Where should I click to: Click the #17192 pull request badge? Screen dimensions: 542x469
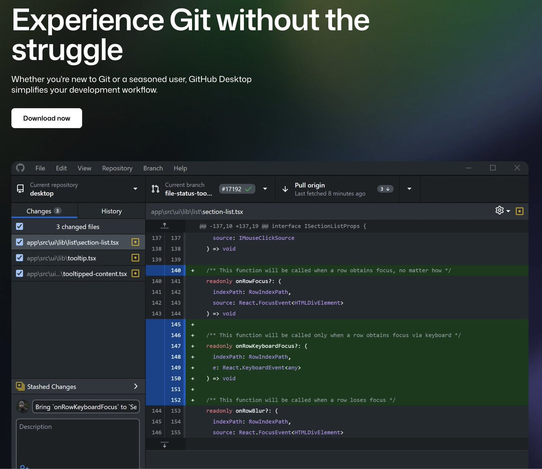point(237,189)
